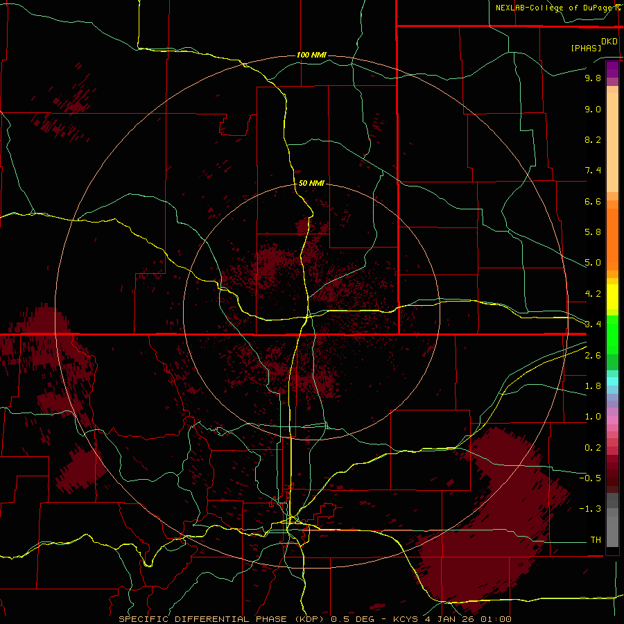Click the -0.5 legend value

pos(590,478)
